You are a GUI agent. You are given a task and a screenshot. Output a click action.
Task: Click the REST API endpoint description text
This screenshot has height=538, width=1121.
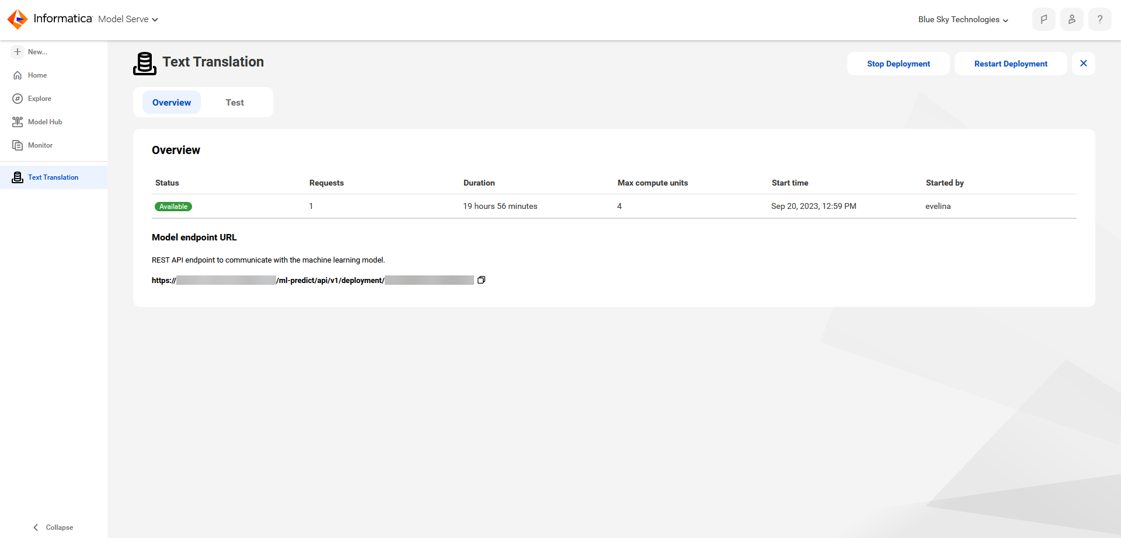[269, 260]
